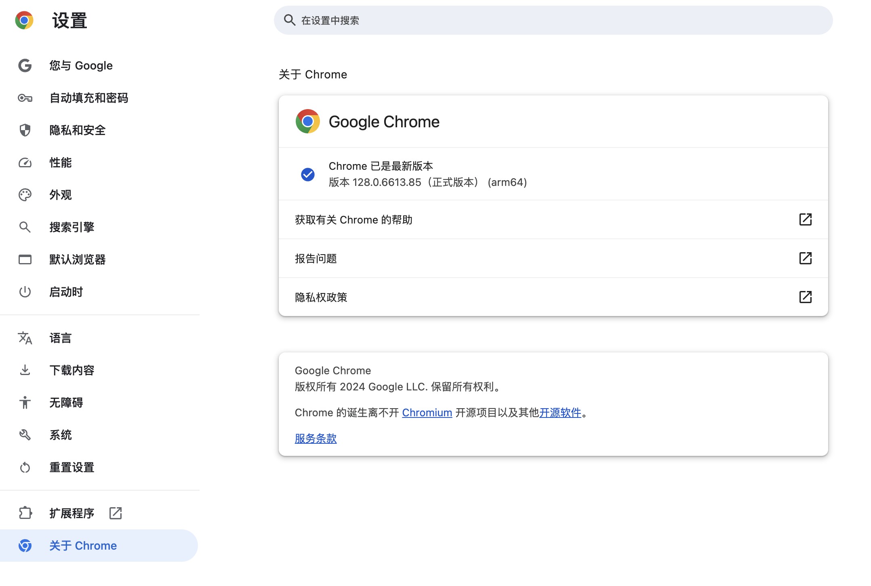Click the power icon for 启动时
The image size is (871, 586).
coord(25,292)
